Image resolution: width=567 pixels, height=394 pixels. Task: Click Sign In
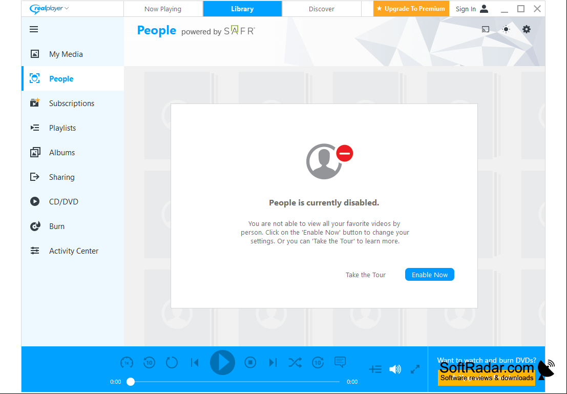tap(466, 9)
